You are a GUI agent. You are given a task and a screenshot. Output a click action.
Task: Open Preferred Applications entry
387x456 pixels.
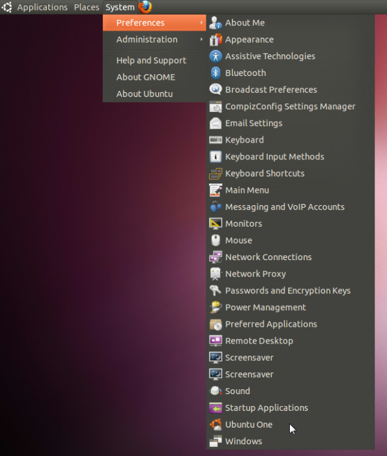click(x=291, y=324)
